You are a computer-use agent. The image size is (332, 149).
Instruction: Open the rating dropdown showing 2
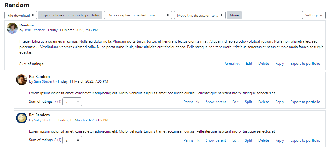(72, 140)
